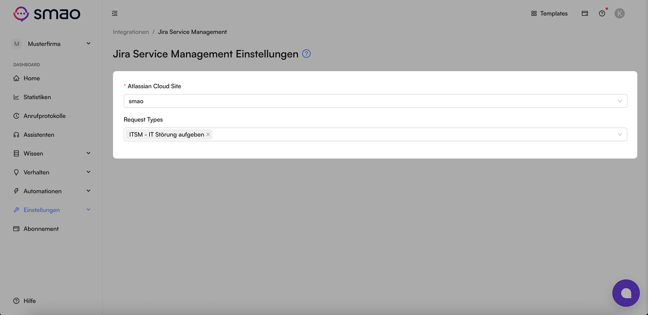The image size is (648, 315).
Task: Open the billing card icon in header
Action: [585, 14]
